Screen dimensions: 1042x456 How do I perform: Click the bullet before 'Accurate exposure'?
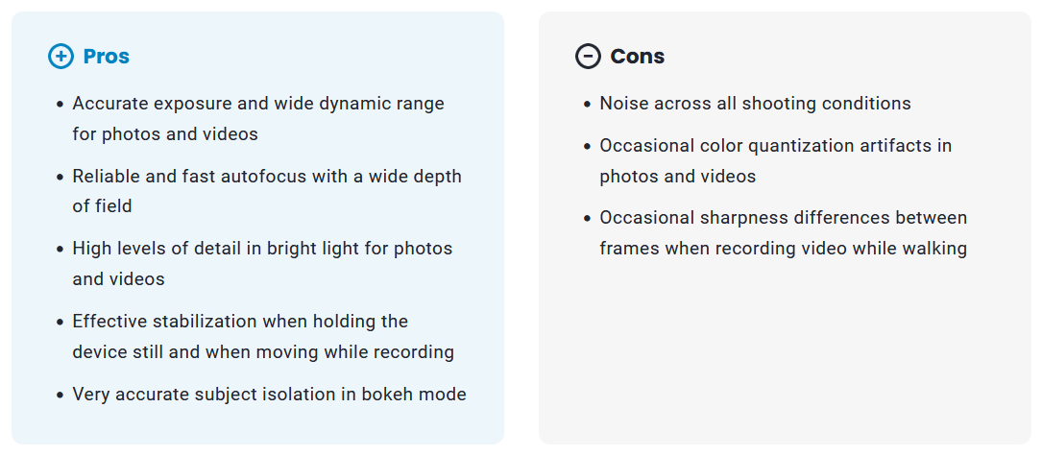point(61,104)
